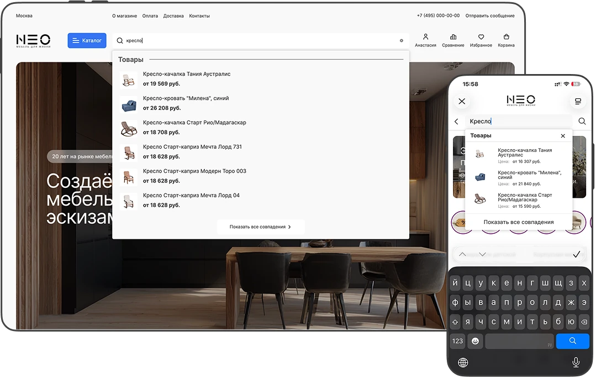596x378 pixels.
Task: Open the О магазине menu item
Action: point(125,16)
